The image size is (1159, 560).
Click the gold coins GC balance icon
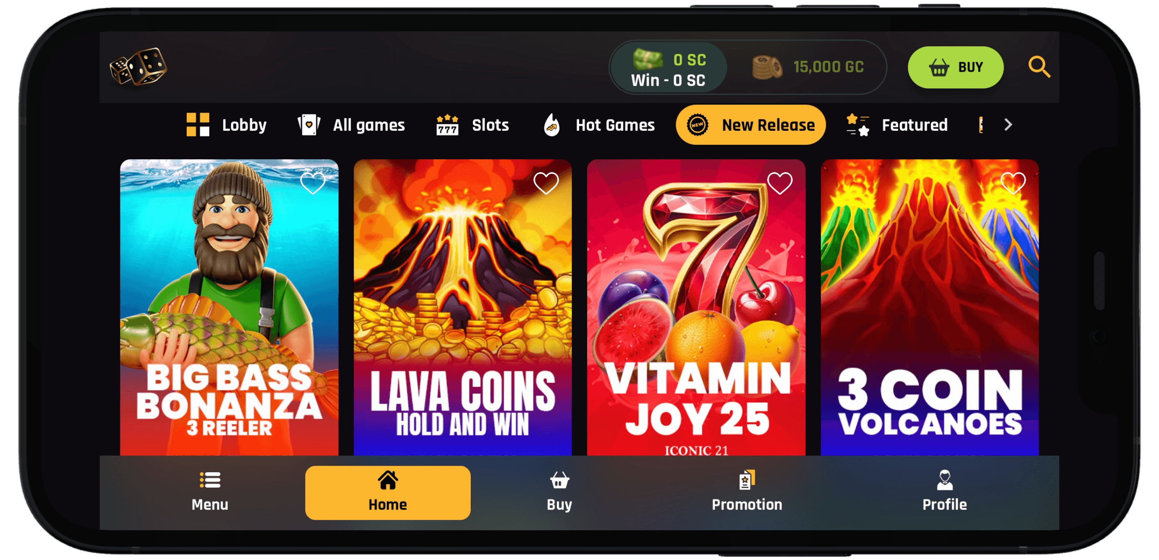(767, 67)
